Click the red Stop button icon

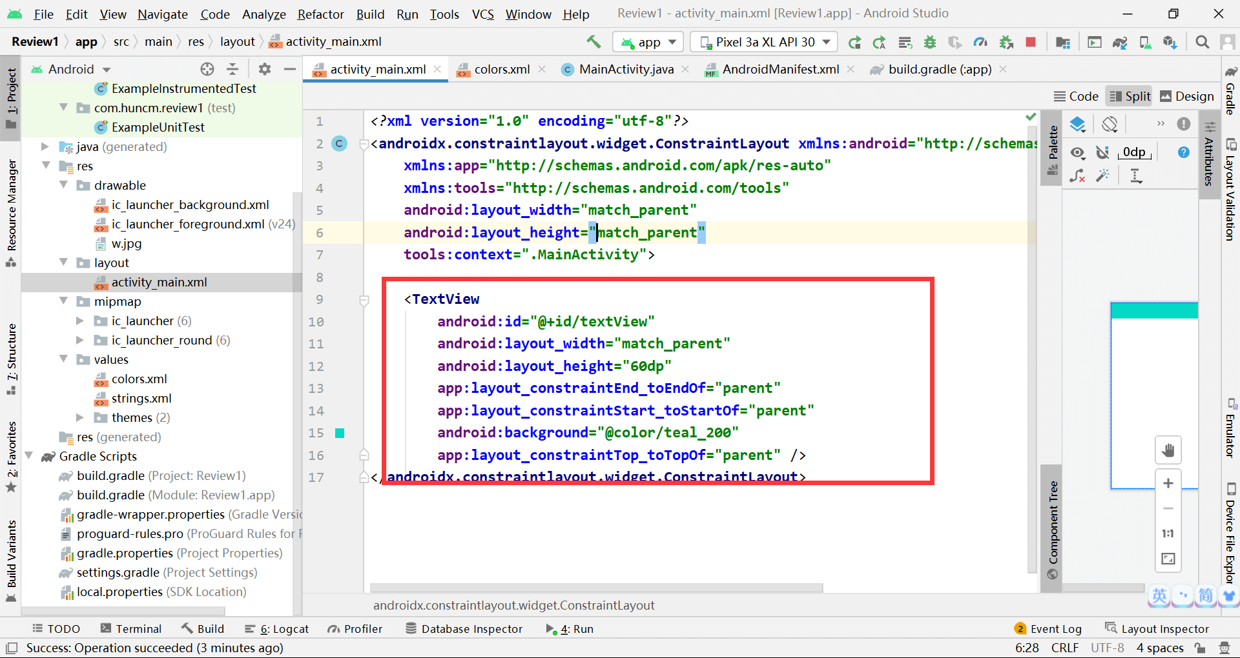pos(1031,42)
